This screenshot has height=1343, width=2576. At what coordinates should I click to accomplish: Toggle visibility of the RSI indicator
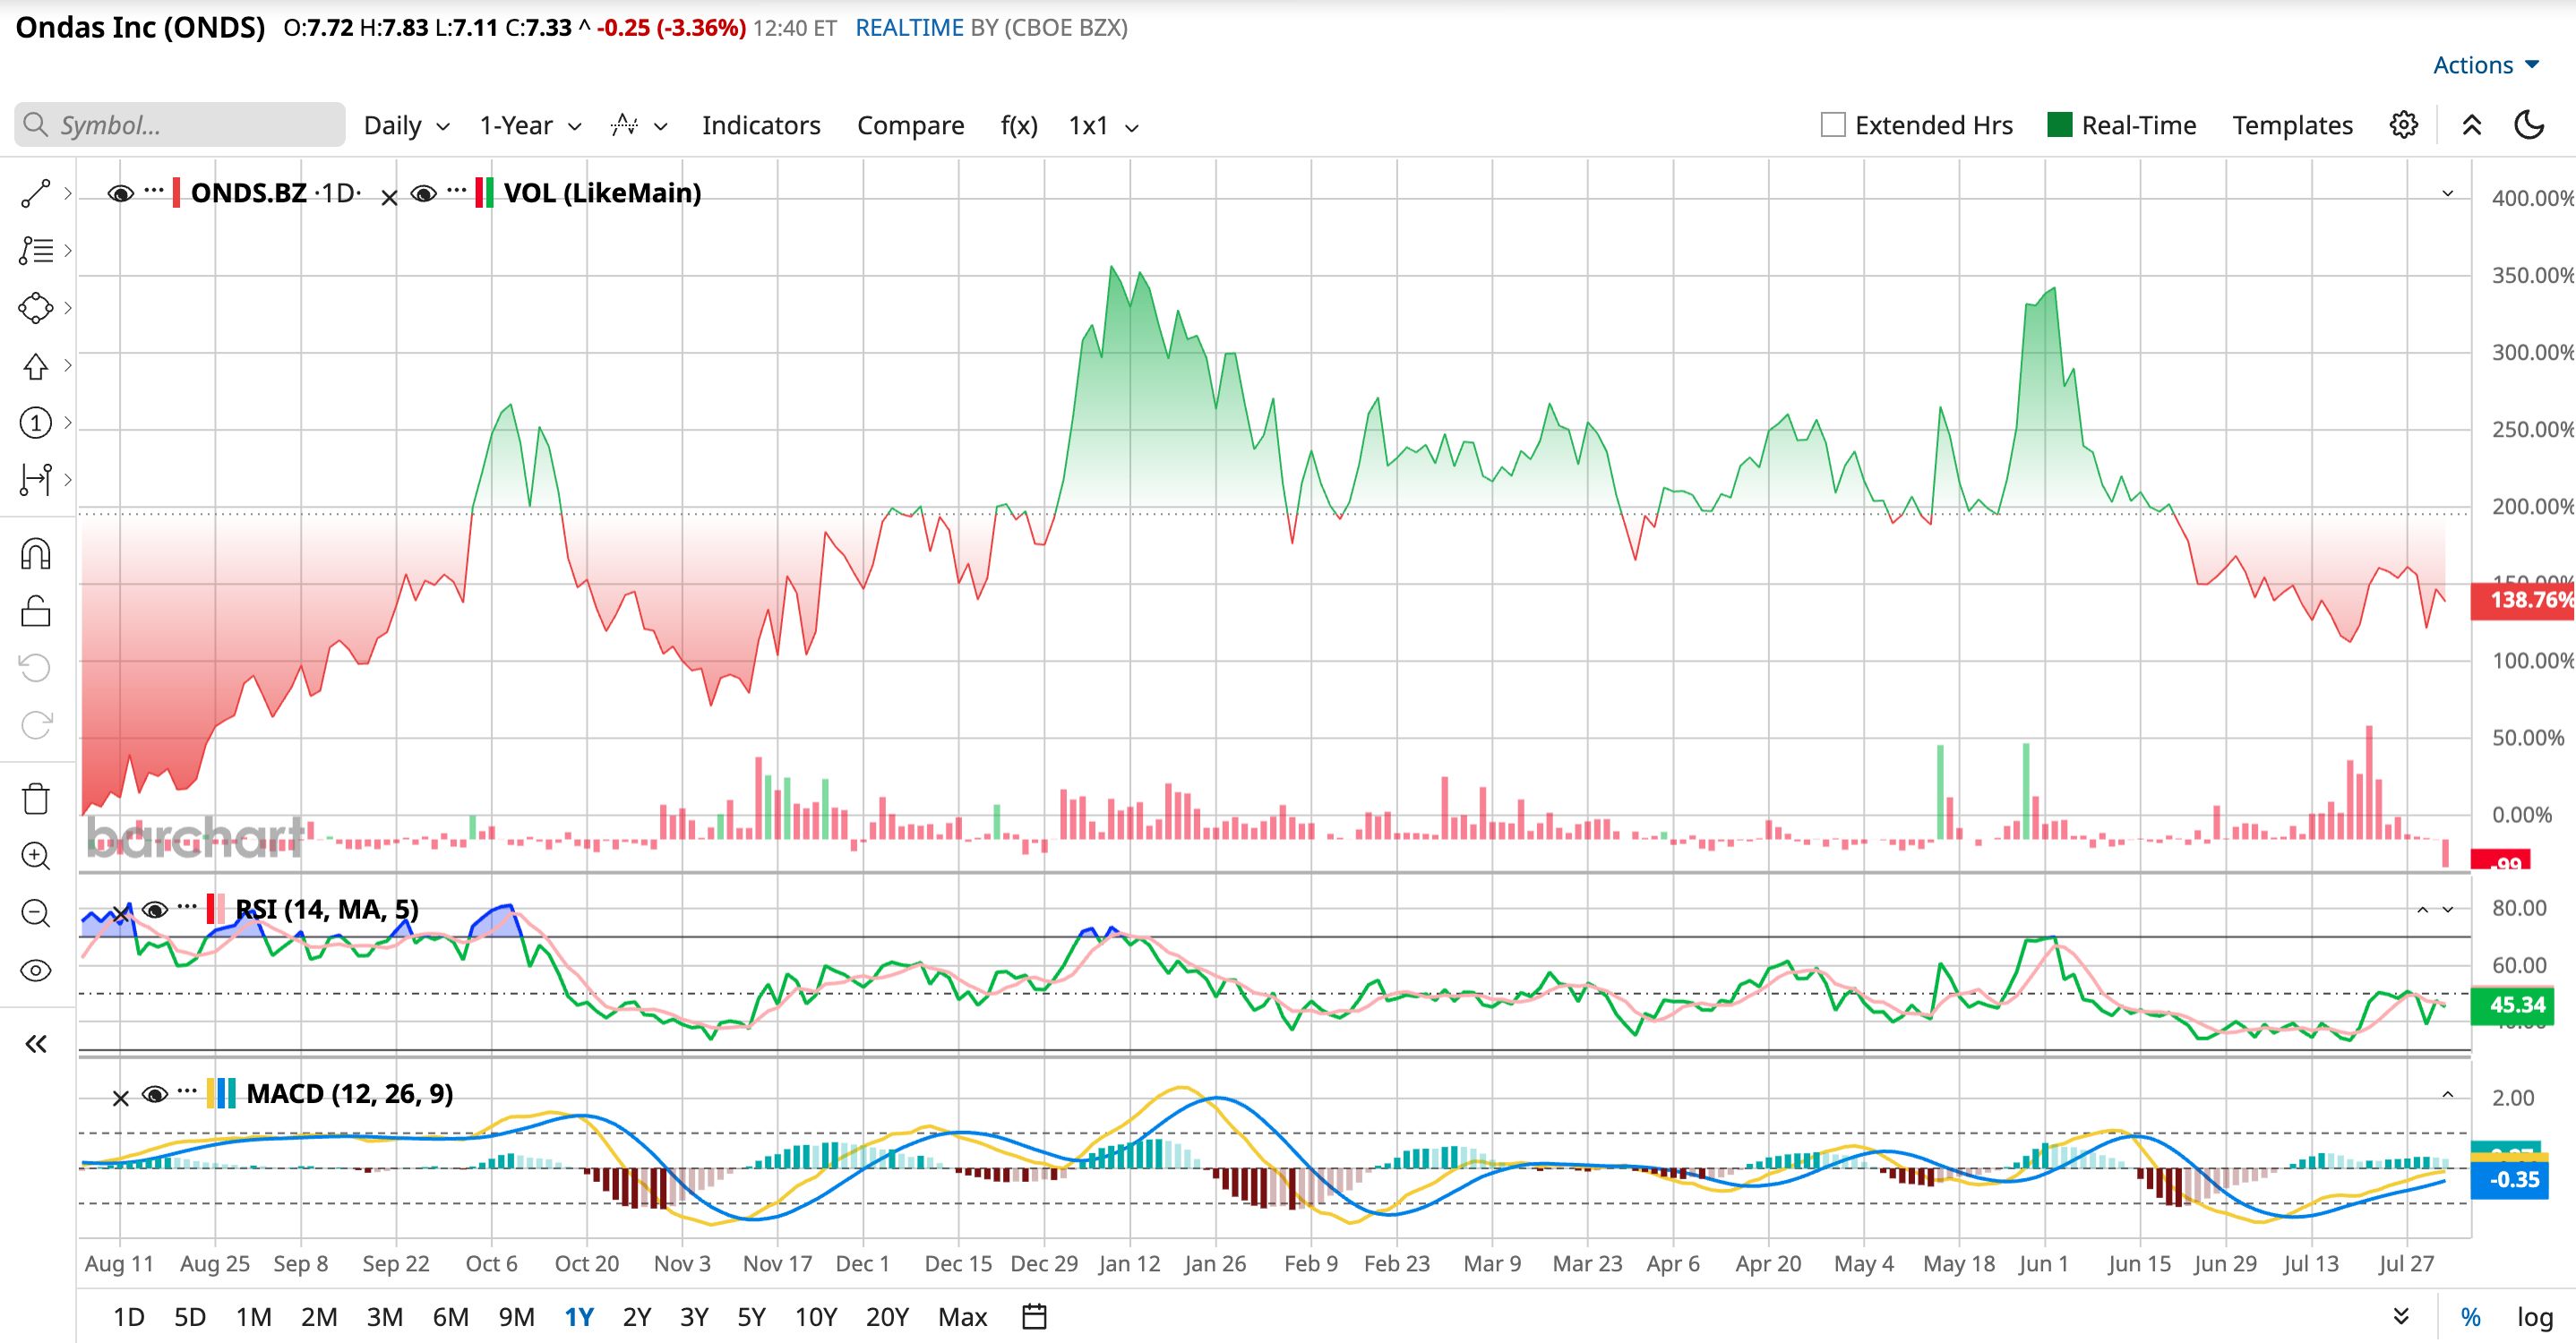[x=154, y=910]
